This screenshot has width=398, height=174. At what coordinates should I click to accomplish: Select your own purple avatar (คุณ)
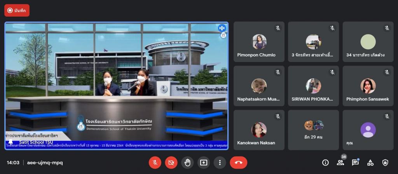(x=368, y=130)
